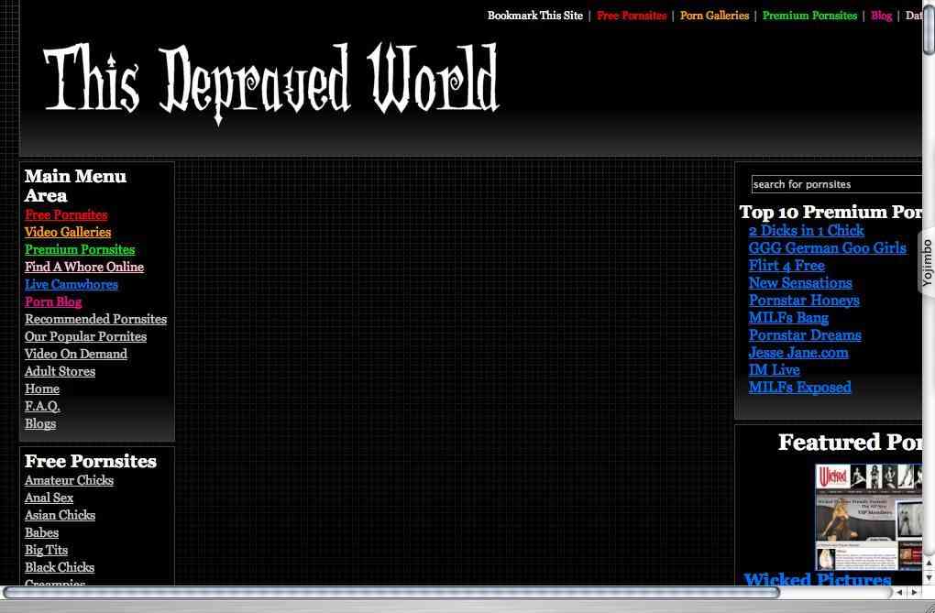935x613 pixels.
Task: Click the Yojimbo side drawer tab
Action: (927, 263)
